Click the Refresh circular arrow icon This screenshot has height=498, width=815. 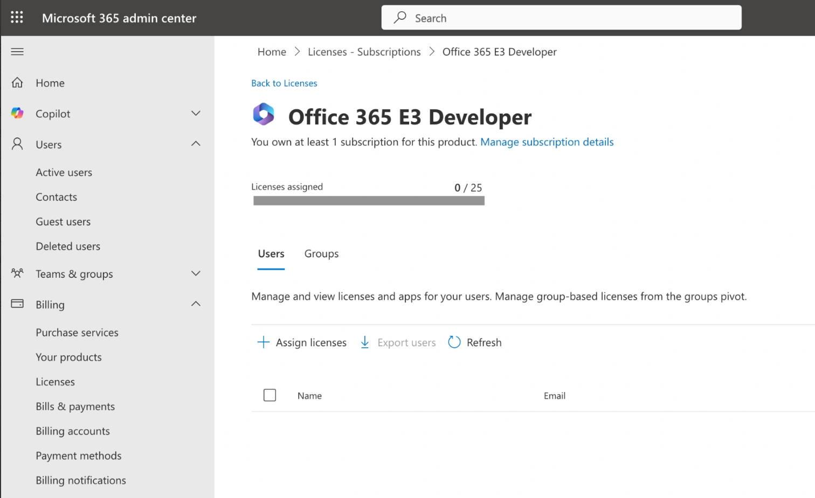coord(454,342)
